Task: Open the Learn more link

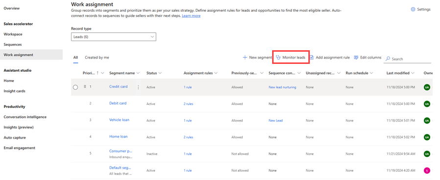Action: pos(191,16)
